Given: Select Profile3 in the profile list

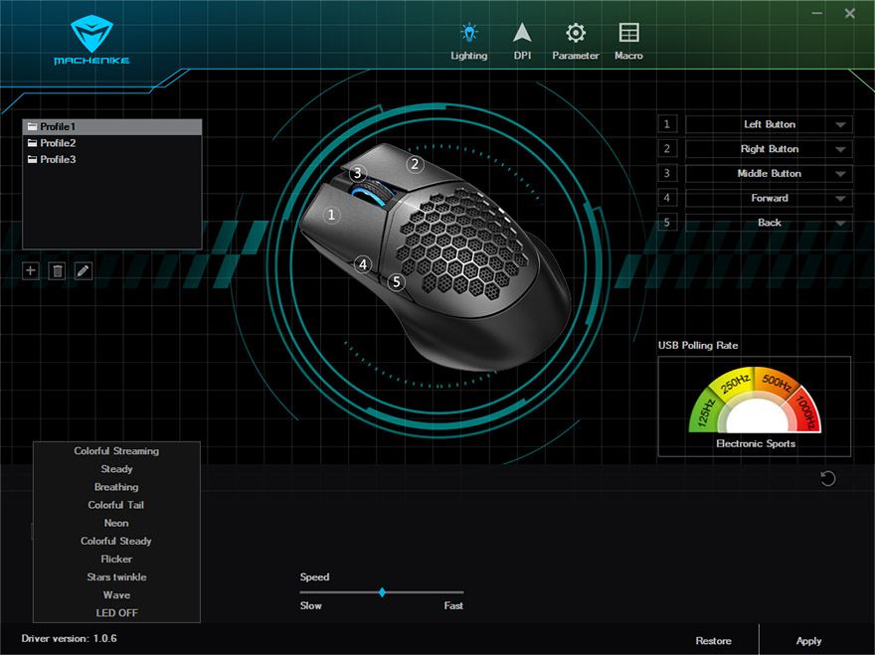Looking at the screenshot, I should coord(111,159).
